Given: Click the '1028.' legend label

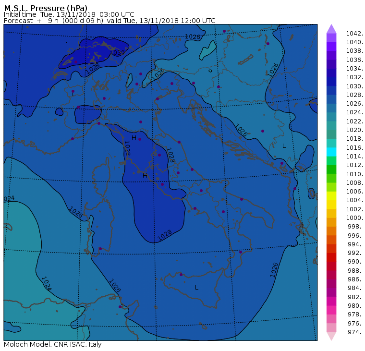Looking at the screenshot, I should [354, 95].
